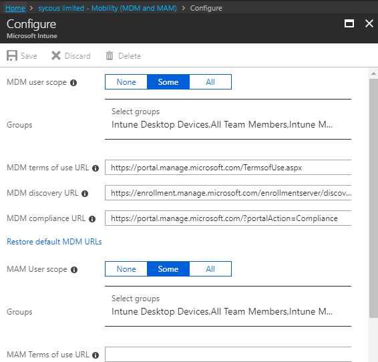Click the Delete trash icon

tap(110, 55)
